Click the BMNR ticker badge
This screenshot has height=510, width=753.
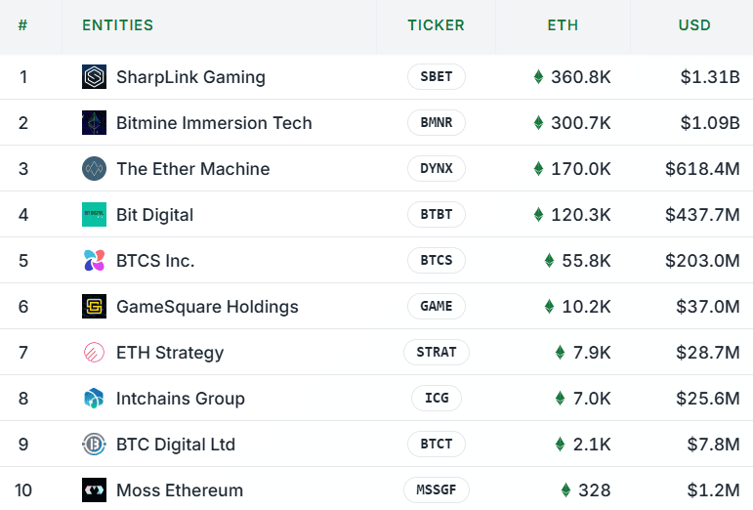(x=436, y=123)
